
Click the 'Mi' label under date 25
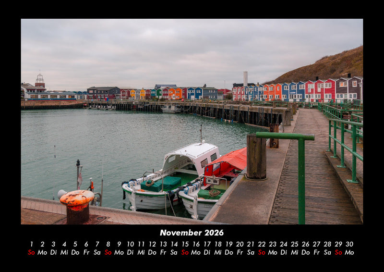(295, 252)
